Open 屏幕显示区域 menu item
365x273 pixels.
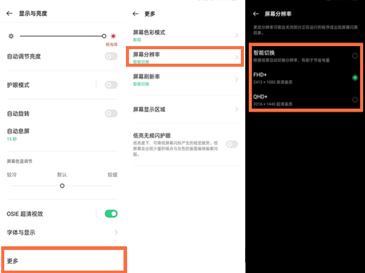(182, 110)
